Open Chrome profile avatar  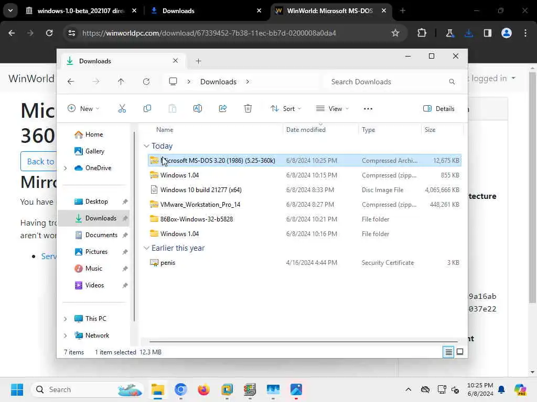pos(507,33)
